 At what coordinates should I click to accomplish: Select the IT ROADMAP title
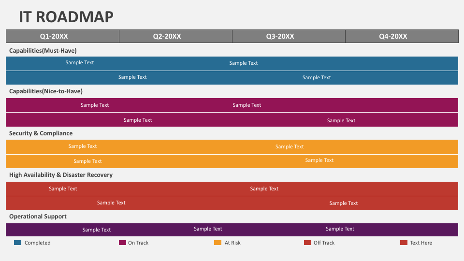click(66, 17)
